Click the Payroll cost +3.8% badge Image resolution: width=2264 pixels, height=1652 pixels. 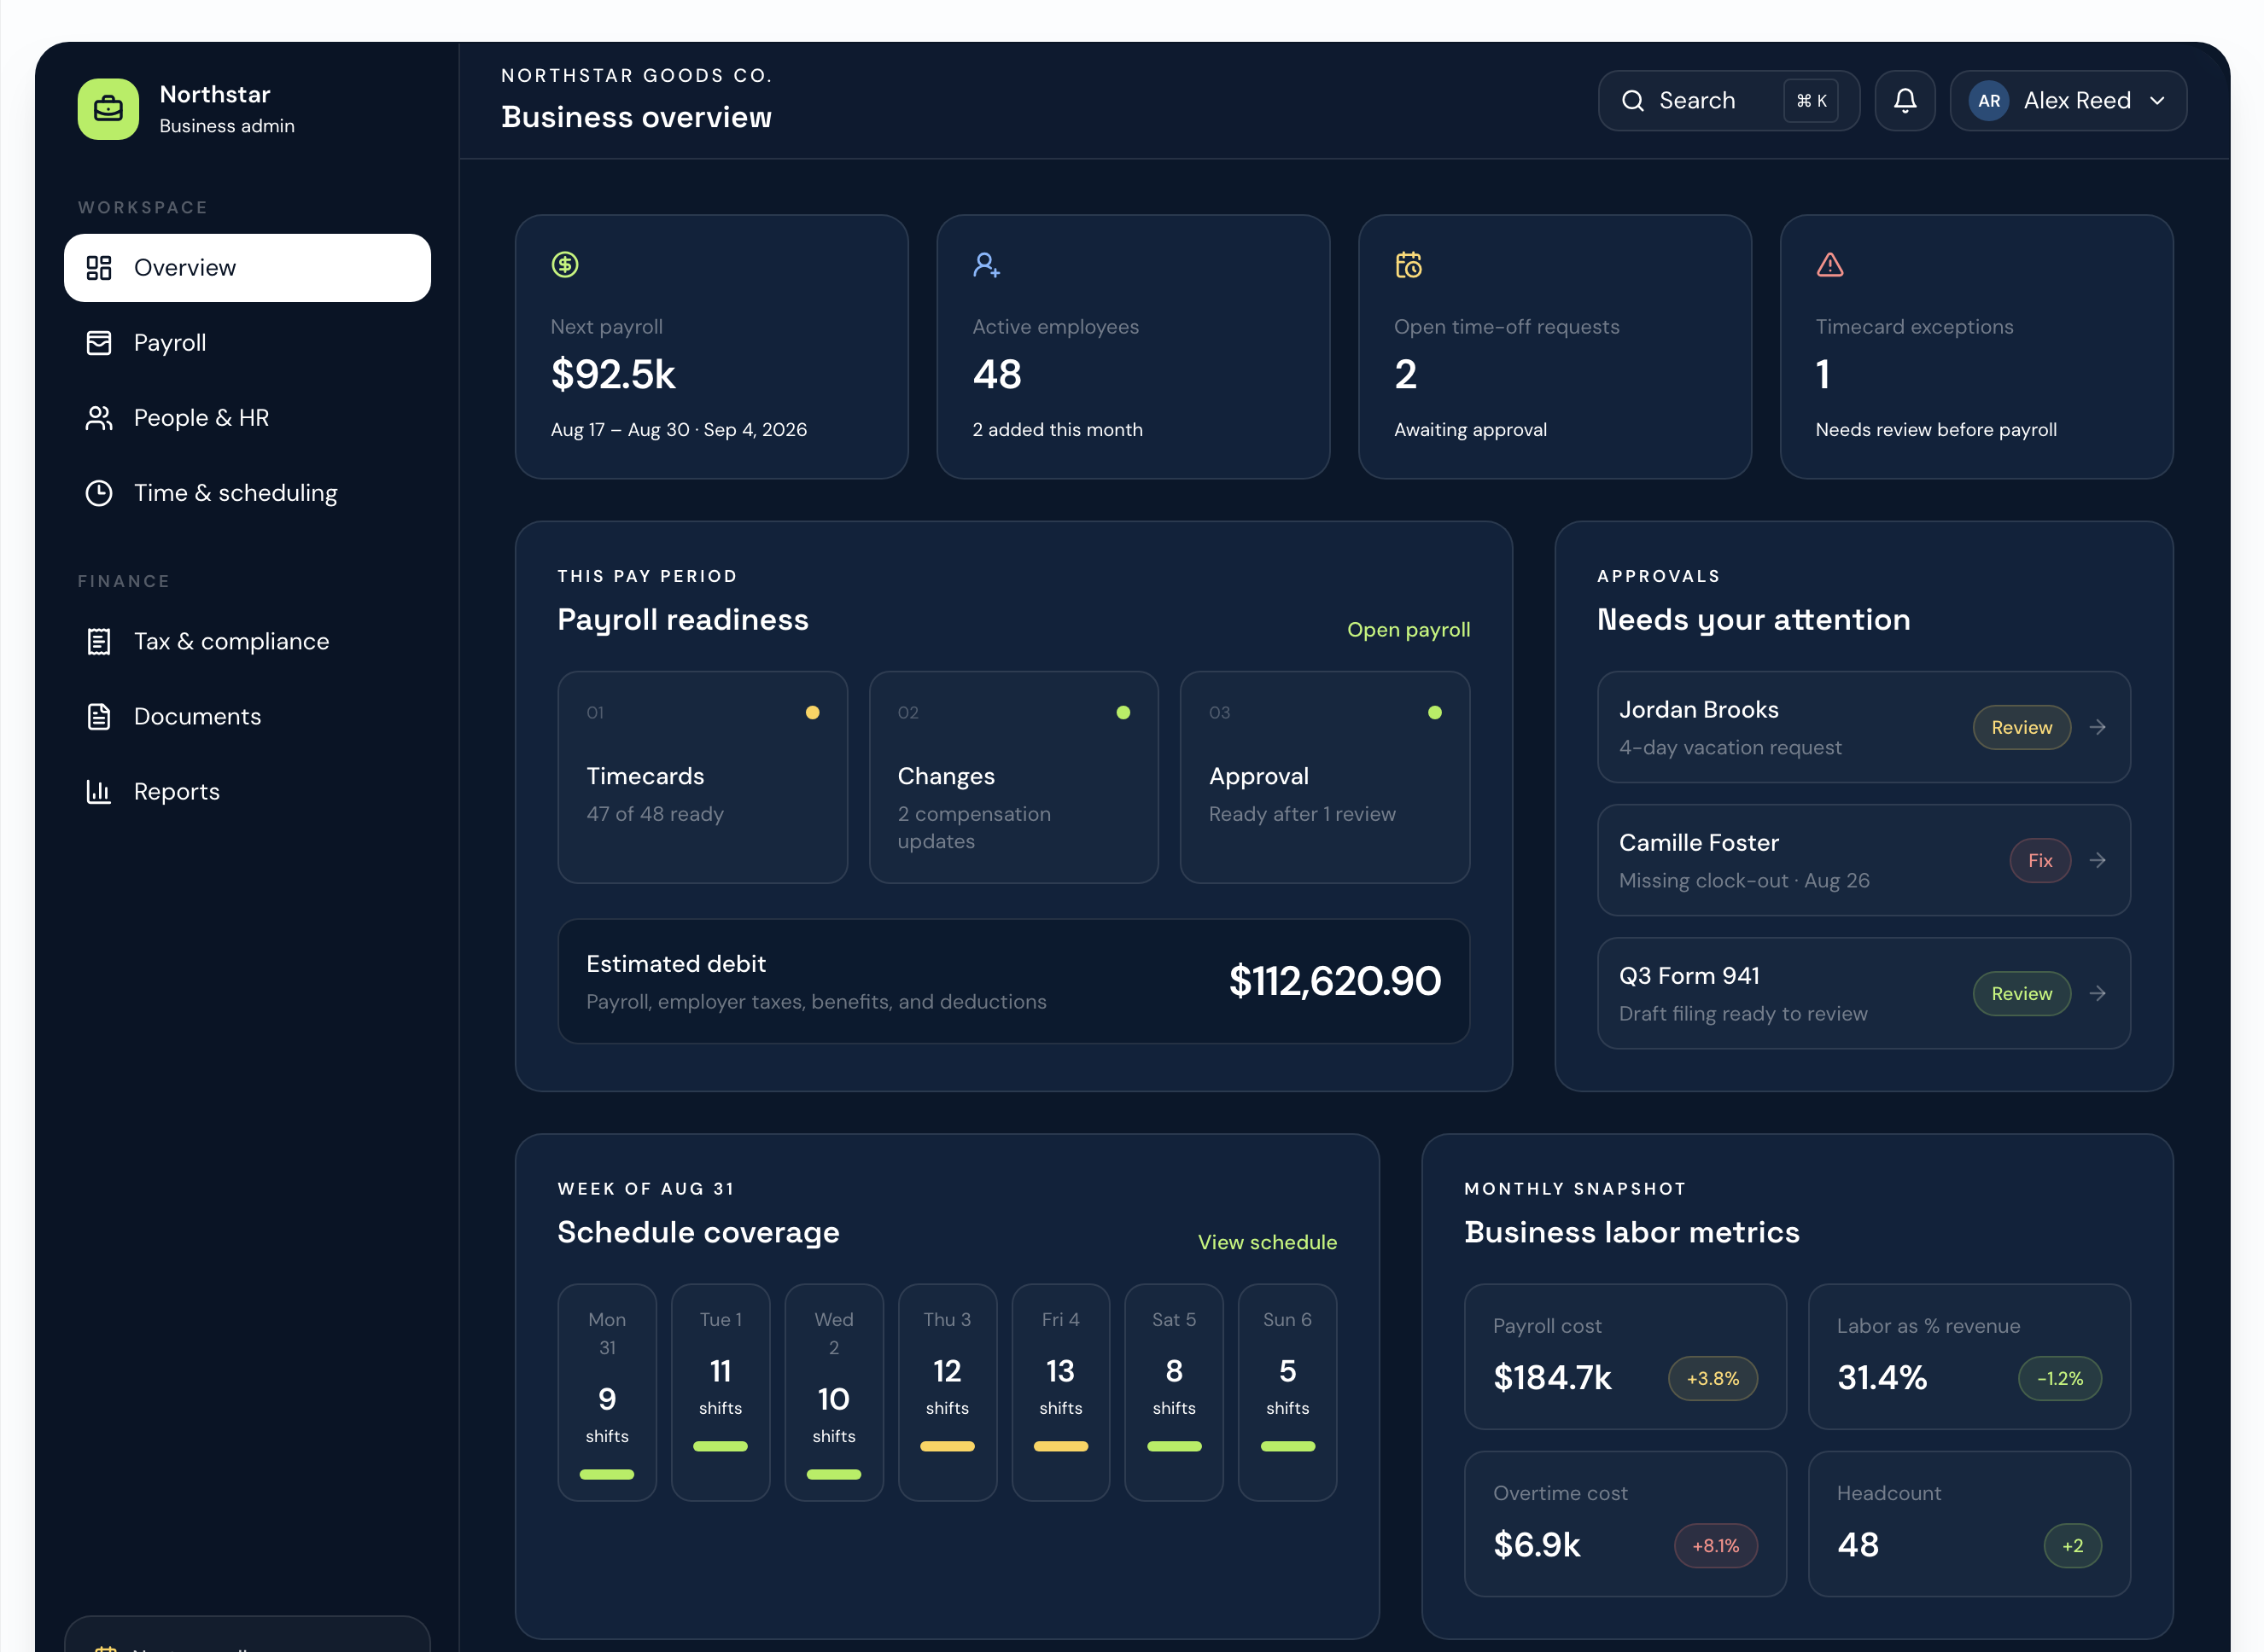pos(1713,1378)
